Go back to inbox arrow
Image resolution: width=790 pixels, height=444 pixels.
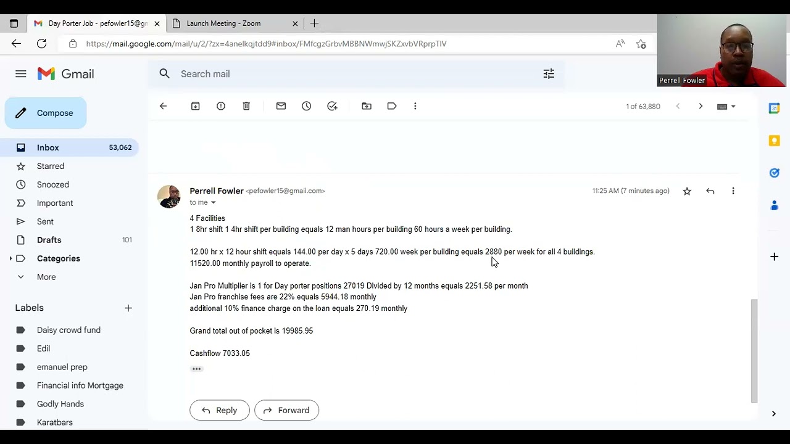pos(163,106)
